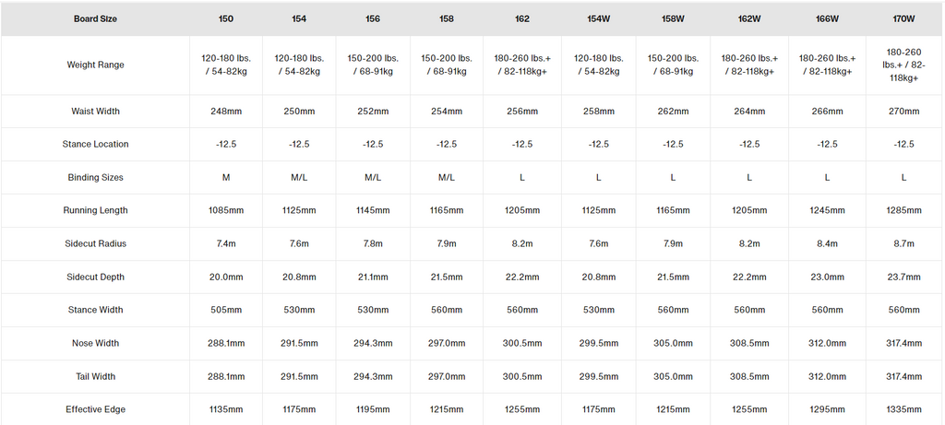Click the Weight Range row label
The height and width of the screenshot is (425, 945).
coord(95,65)
